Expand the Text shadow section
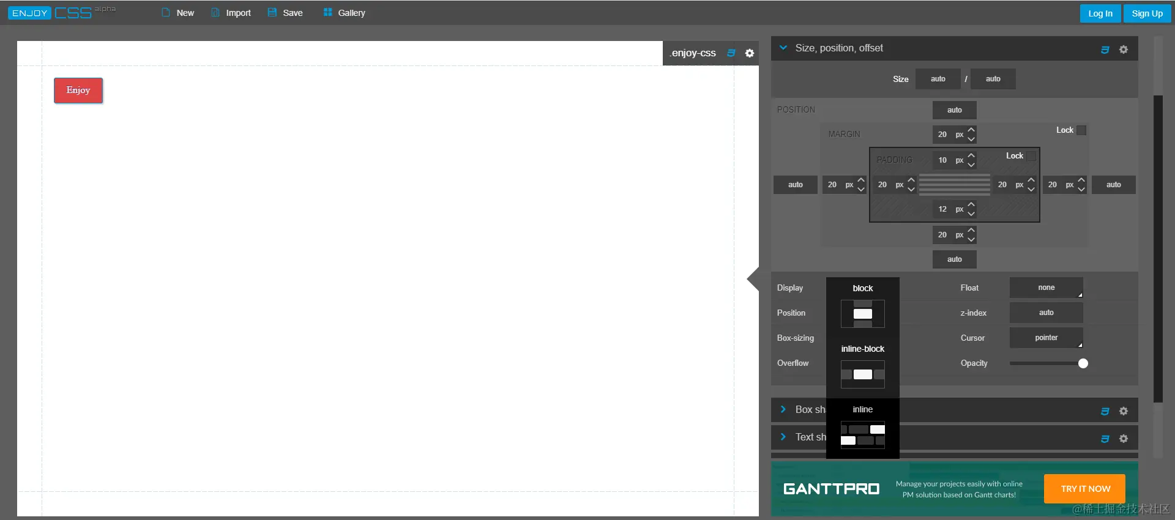The width and height of the screenshot is (1175, 520). click(x=783, y=437)
